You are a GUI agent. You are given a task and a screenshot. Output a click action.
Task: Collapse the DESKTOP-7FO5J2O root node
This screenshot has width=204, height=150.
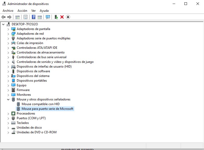coord(3,24)
